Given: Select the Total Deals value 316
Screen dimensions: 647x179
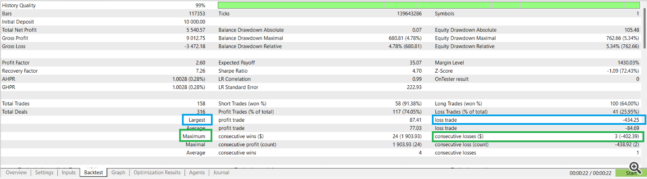Looking at the screenshot, I should pos(201,112).
